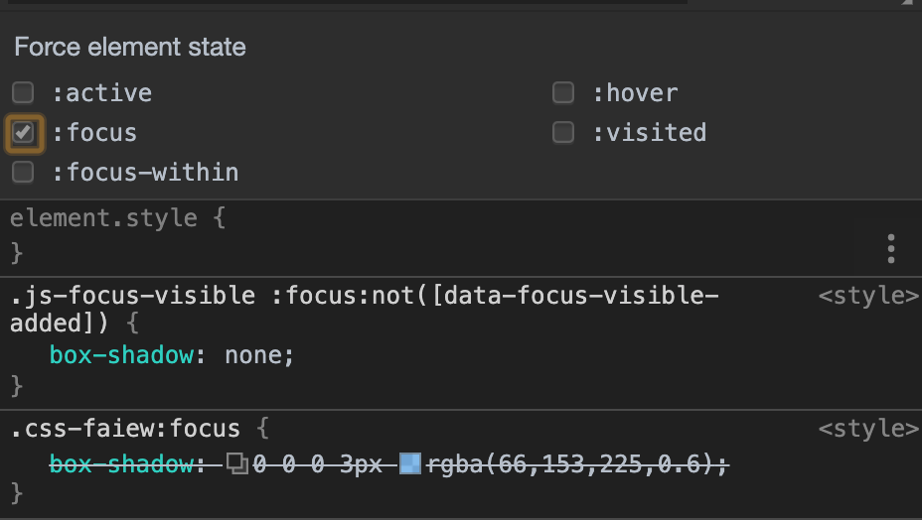Image resolution: width=922 pixels, height=520 pixels.
Task: Enable the :focus-within state checkbox
Action: (x=23, y=172)
